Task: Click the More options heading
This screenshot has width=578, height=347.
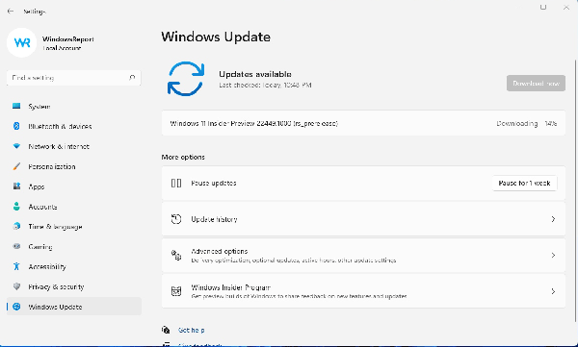Action: tap(183, 157)
